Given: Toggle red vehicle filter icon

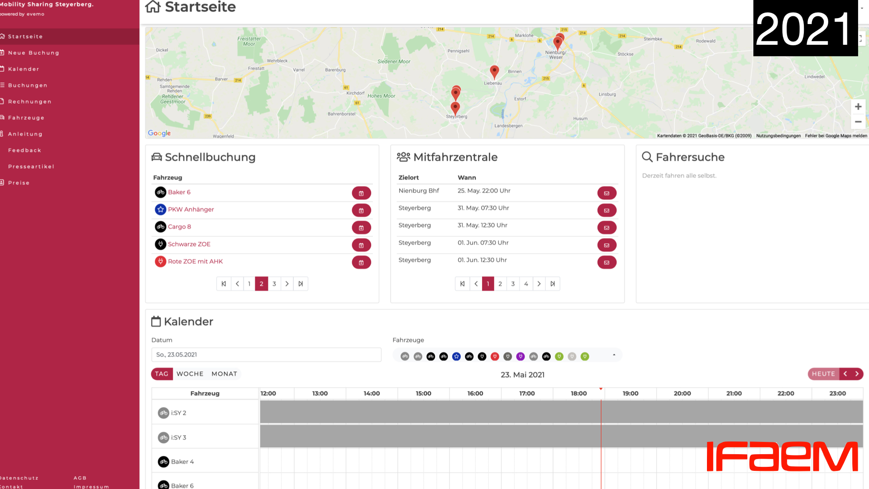Looking at the screenshot, I should (495, 357).
